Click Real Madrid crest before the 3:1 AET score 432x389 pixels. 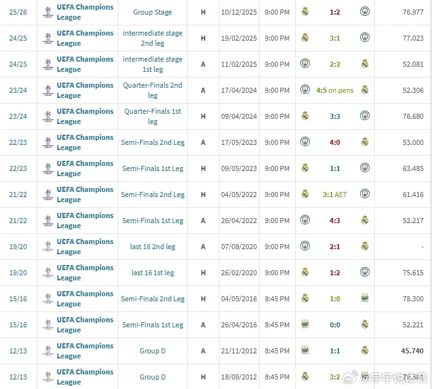[305, 194]
